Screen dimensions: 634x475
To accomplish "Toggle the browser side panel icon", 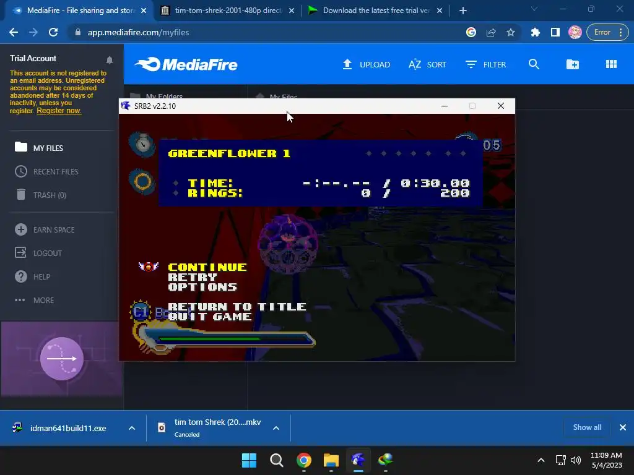I will (x=555, y=32).
